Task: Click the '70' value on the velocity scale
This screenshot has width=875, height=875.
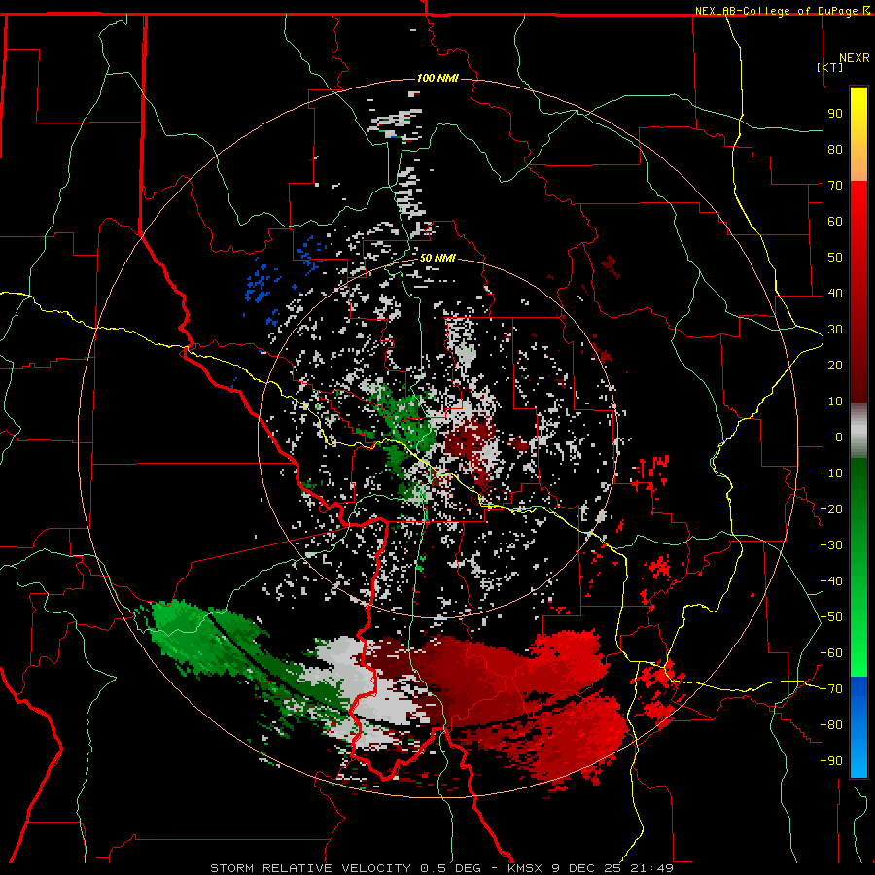Action: pyautogui.click(x=835, y=186)
